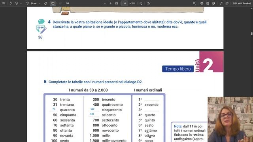The height and width of the screenshot is (142, 253).
Task: Click the 'Tempo libero' blue label
Action: pyautogui.click(x=178, y=69)
